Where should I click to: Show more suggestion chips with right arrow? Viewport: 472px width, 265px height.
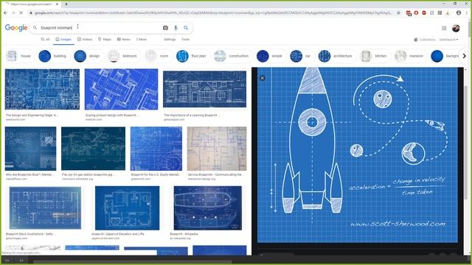pos(464,56)
